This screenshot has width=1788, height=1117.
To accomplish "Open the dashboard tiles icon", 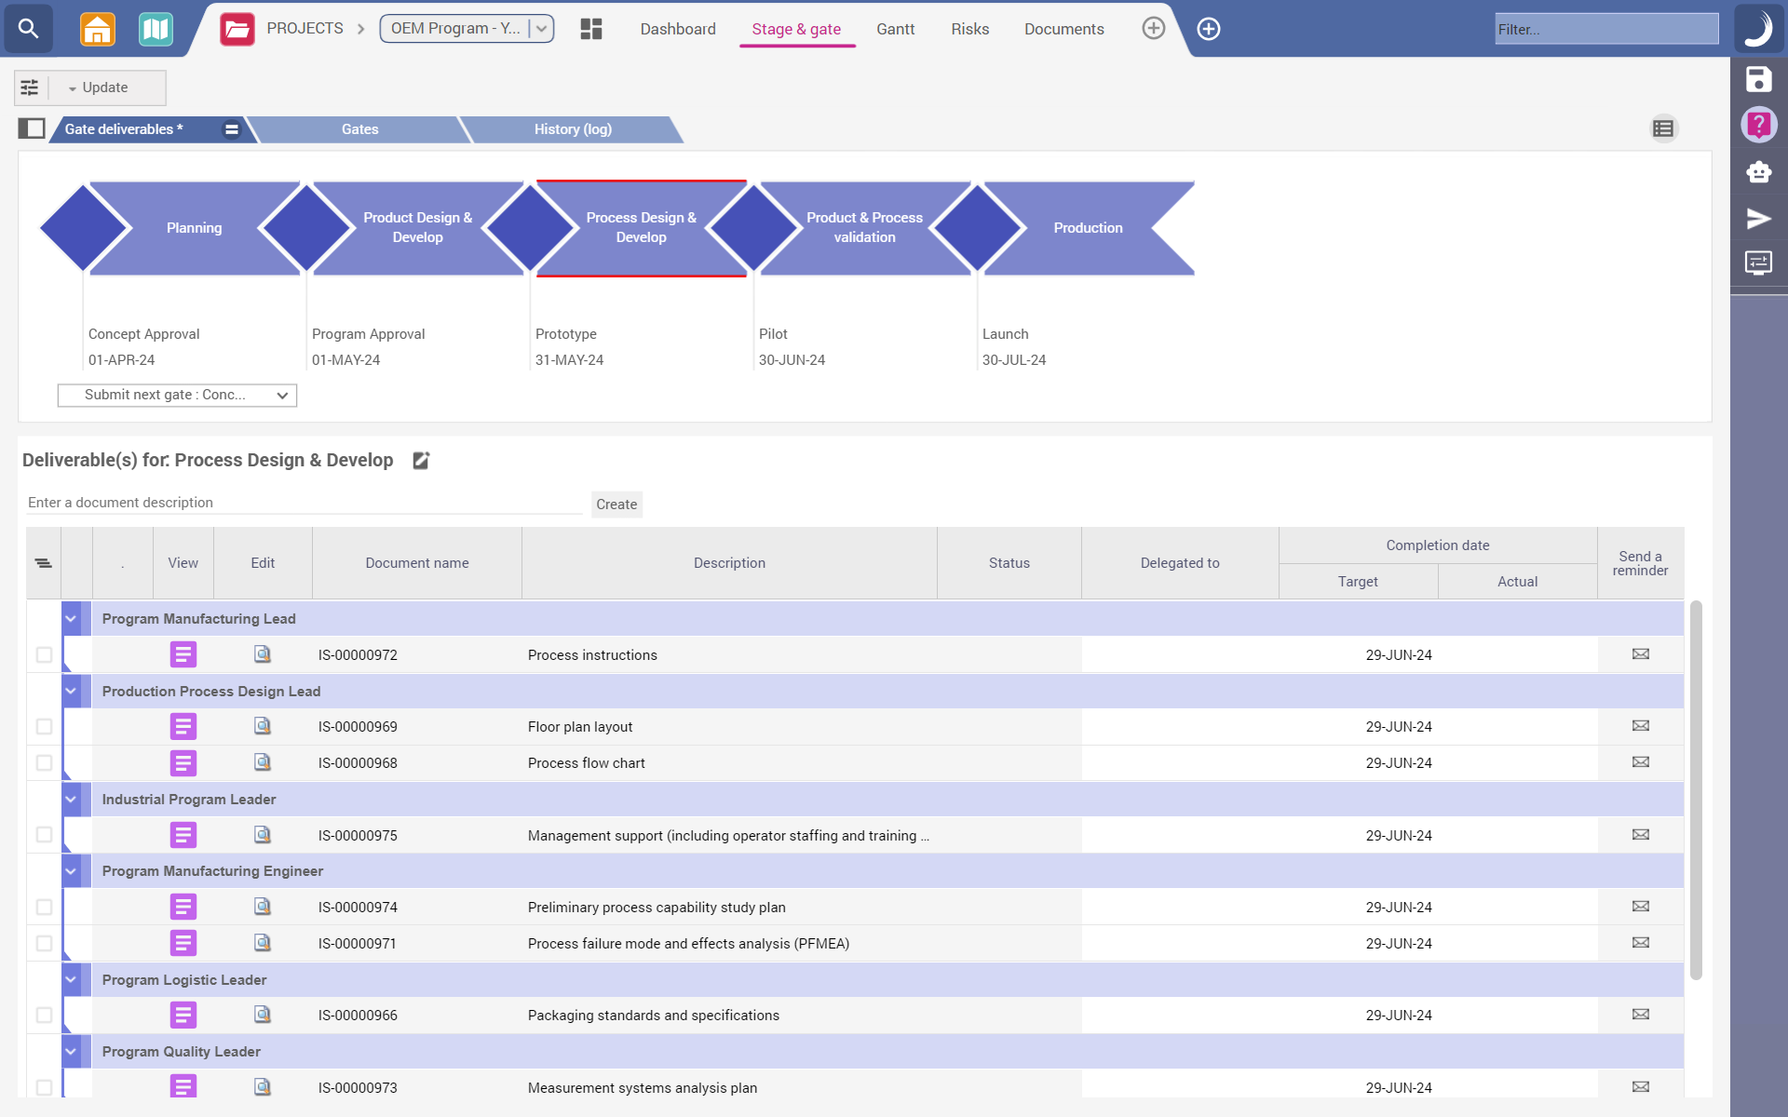I will click(x=591, y=29).
